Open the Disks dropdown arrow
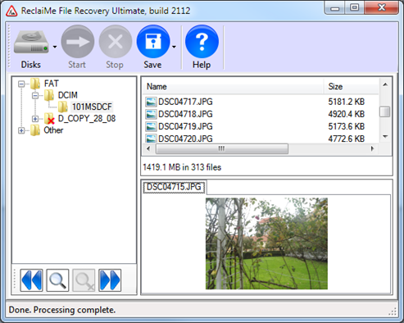The width and height of the screenshot is (404, 323). point(55,47)
